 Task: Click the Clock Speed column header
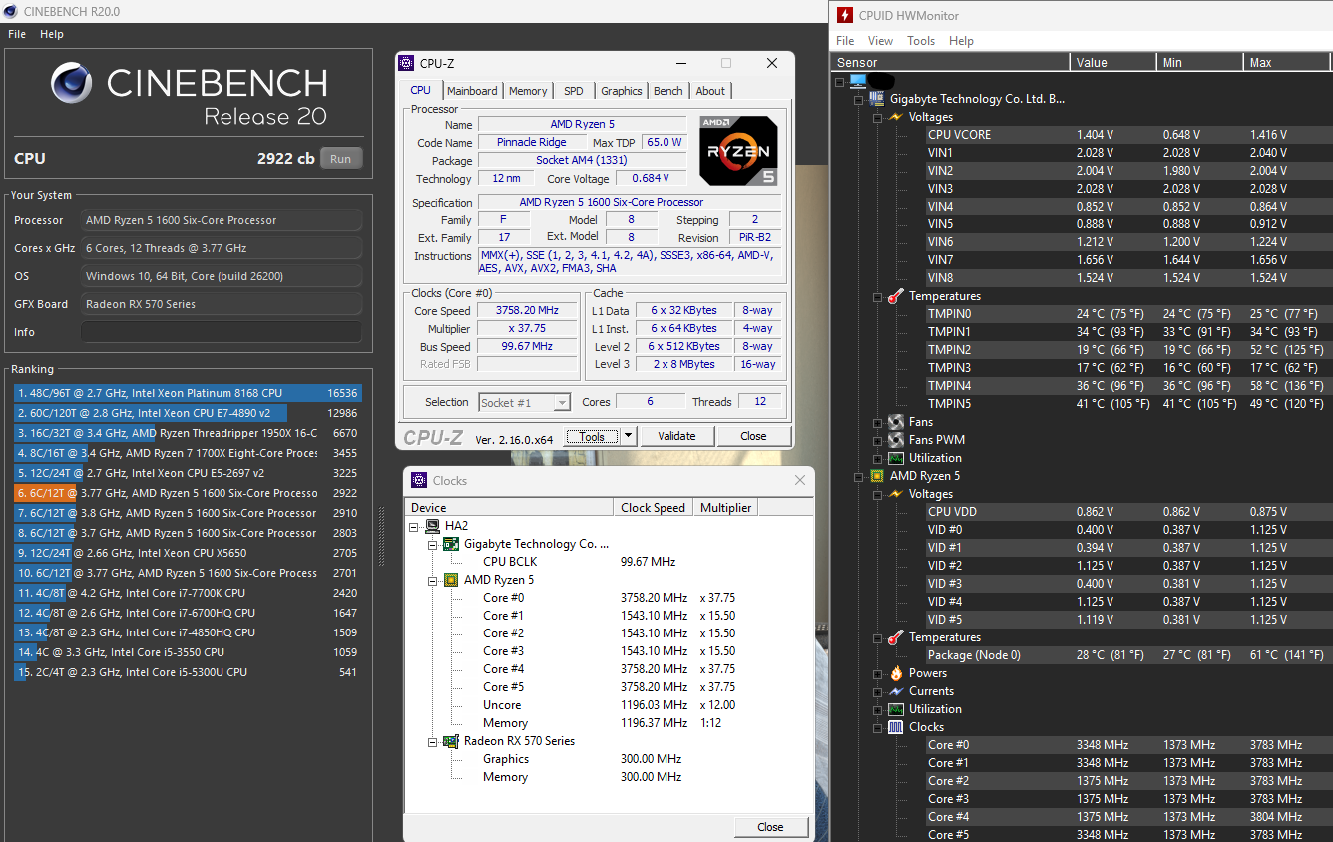pyautogui.click(x=654, y=507)
